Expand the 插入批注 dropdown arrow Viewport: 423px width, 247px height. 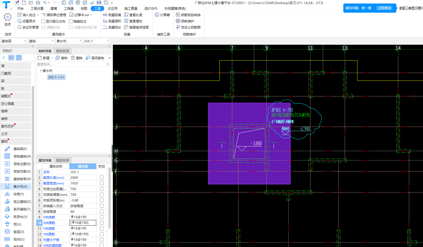tap(38, 15)
